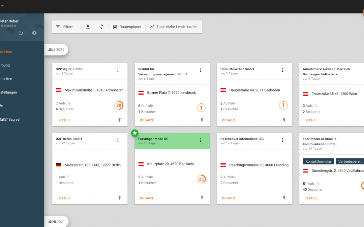Open settings gear in sidebar
Viewport: 364px width, 227px height.
click(34, 33)
